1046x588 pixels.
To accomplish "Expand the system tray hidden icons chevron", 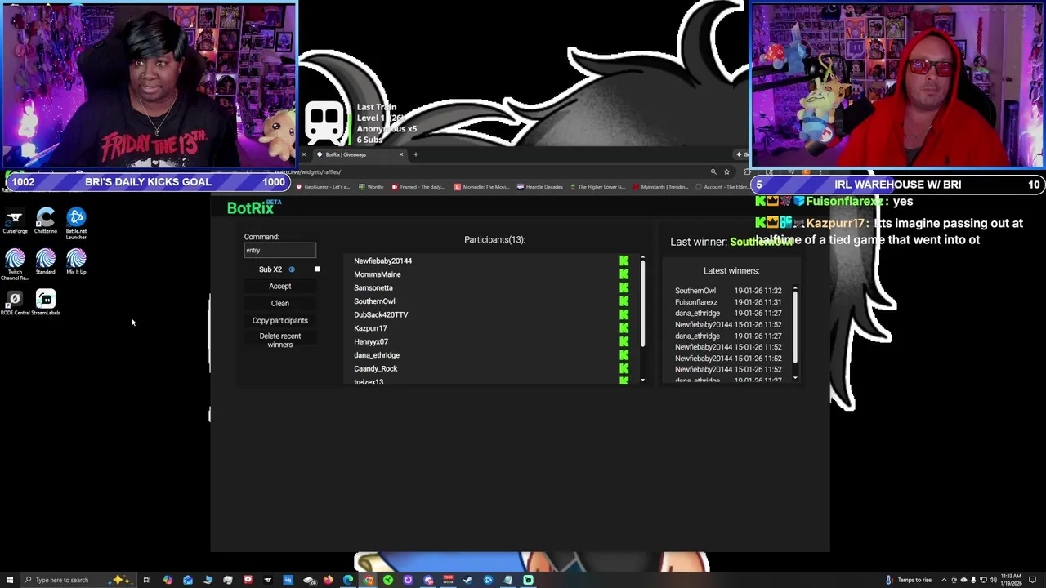I will [945, 580].
